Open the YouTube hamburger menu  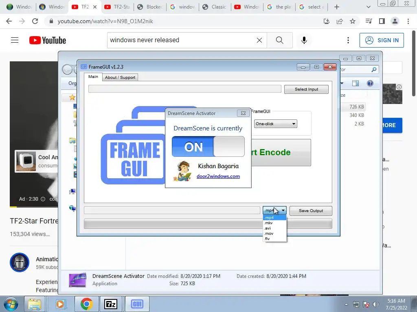pos(15,40)
